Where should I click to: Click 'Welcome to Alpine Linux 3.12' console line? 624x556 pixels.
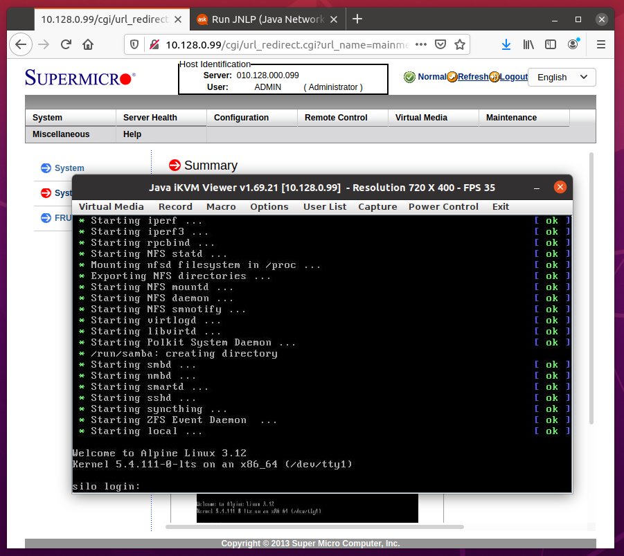point(159,453)
